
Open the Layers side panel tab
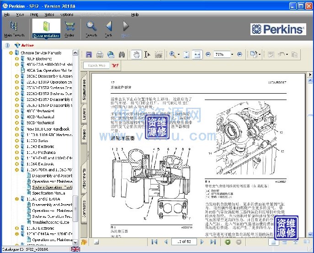coord(84,114)
